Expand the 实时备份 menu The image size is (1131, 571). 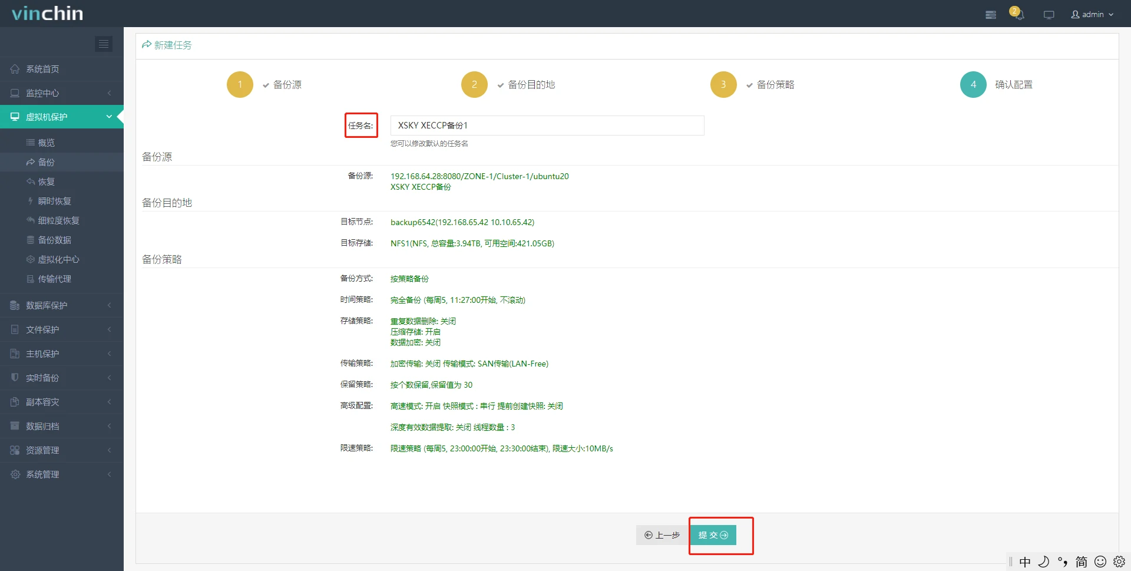(x=62, y=378)
